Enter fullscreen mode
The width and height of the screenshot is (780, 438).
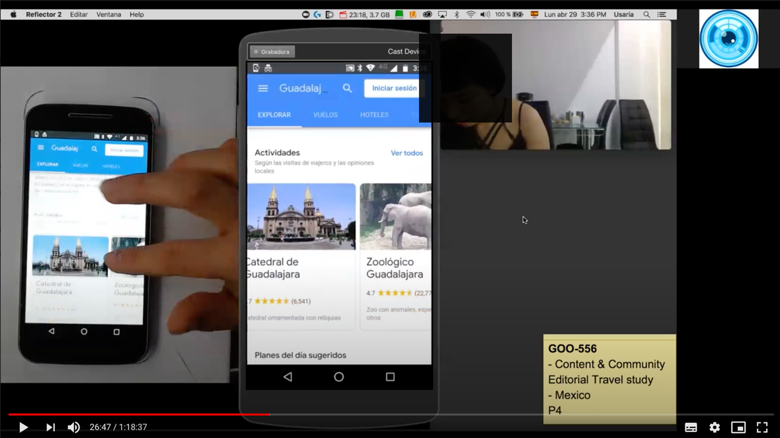762,427
